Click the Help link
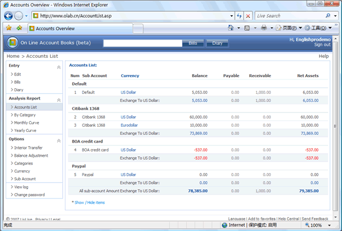 point(324,56)
